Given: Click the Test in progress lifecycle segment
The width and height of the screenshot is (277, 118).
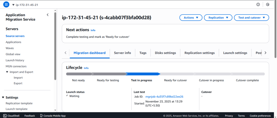Looking at the screenshot, I should pos(143,74).
